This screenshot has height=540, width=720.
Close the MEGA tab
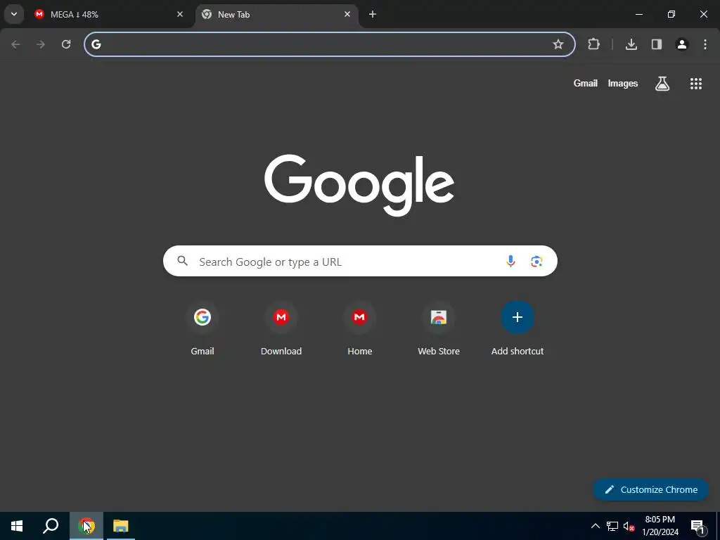(x=180, y=14)
